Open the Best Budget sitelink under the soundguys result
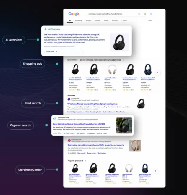This screenshot has height=195, width=187. (x=91, y=133)
